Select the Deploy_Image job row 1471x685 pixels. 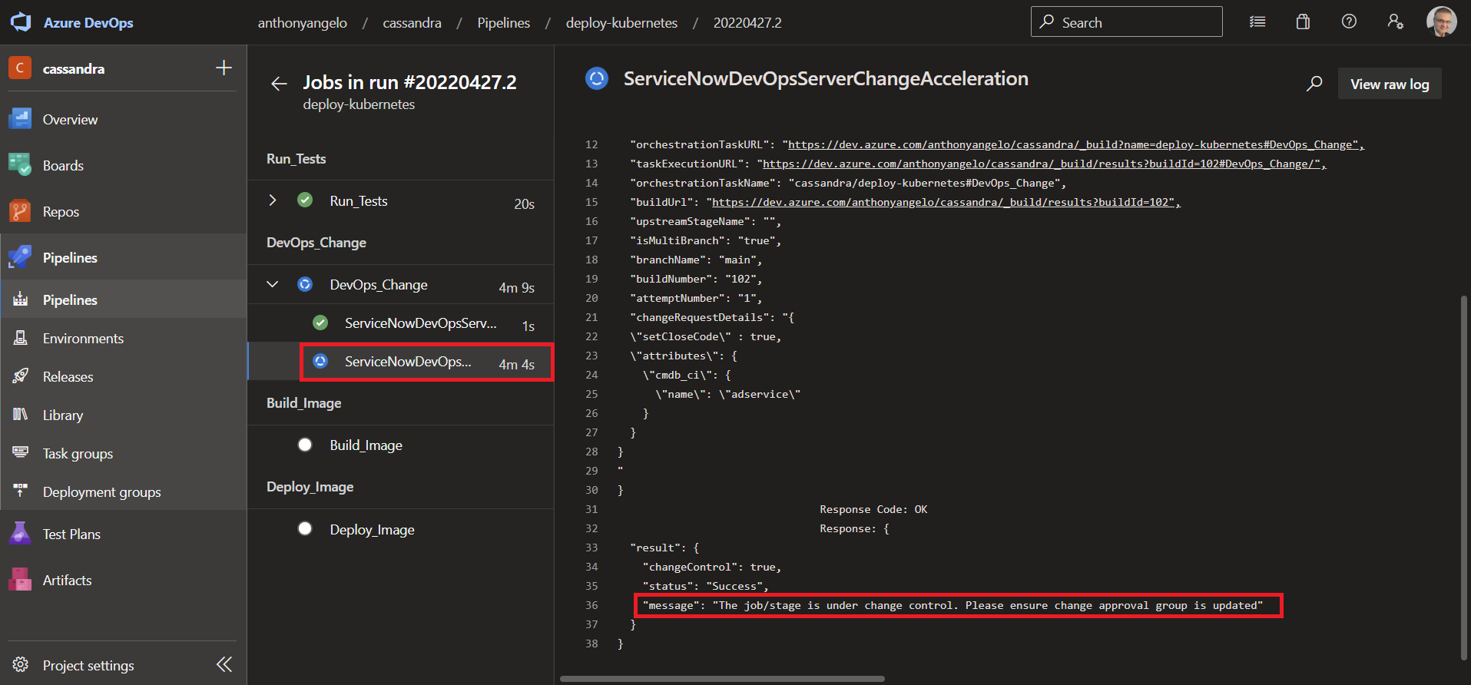click(x=400, y=530)
